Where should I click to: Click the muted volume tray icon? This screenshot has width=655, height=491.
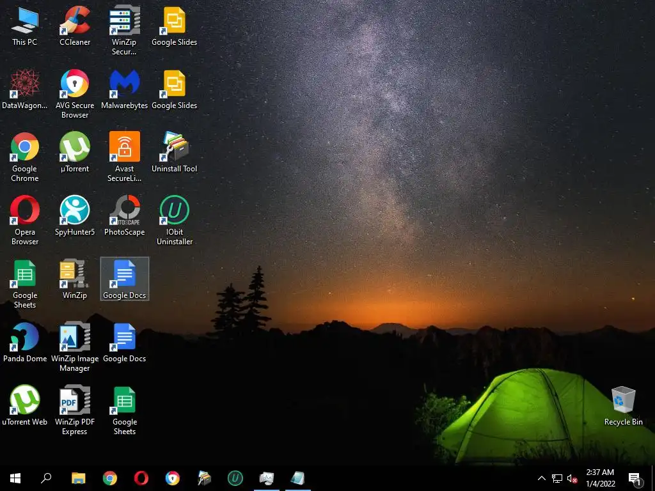point(572,478)
